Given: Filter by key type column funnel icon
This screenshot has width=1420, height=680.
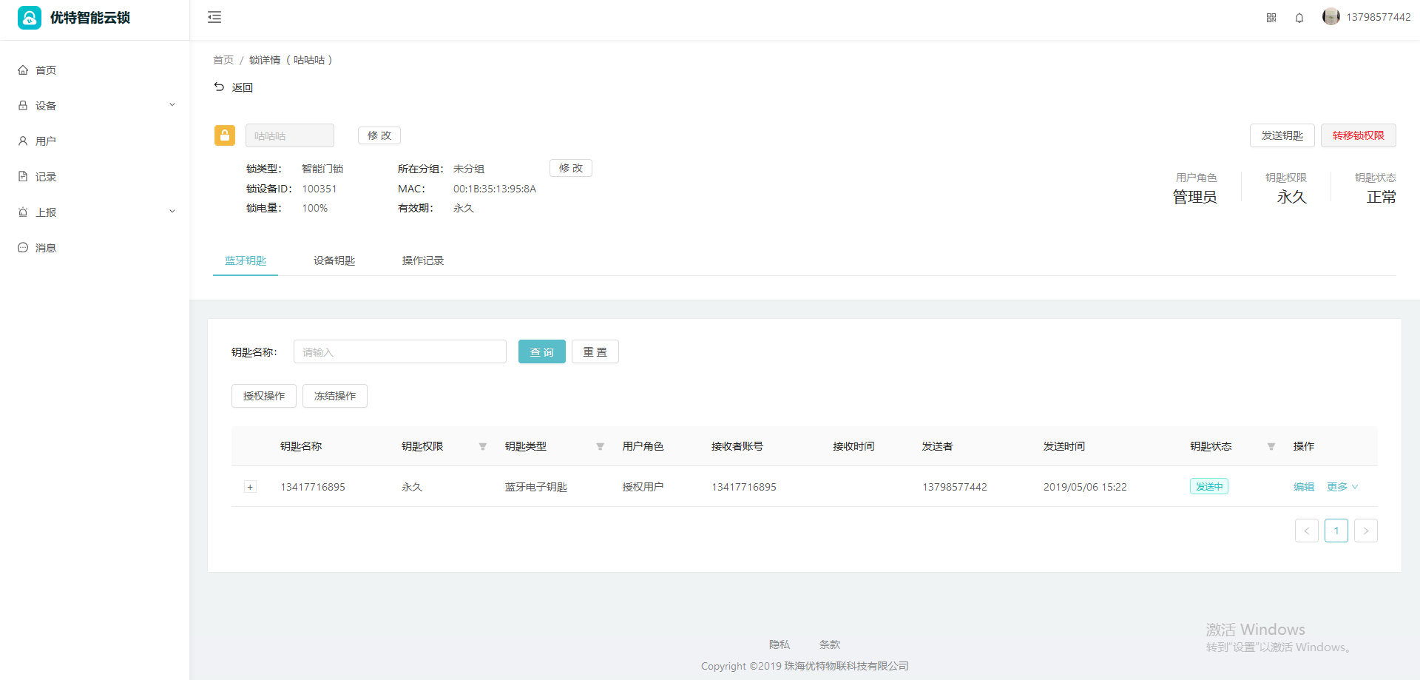Looking at the screenshot, I should coord(600,446).
